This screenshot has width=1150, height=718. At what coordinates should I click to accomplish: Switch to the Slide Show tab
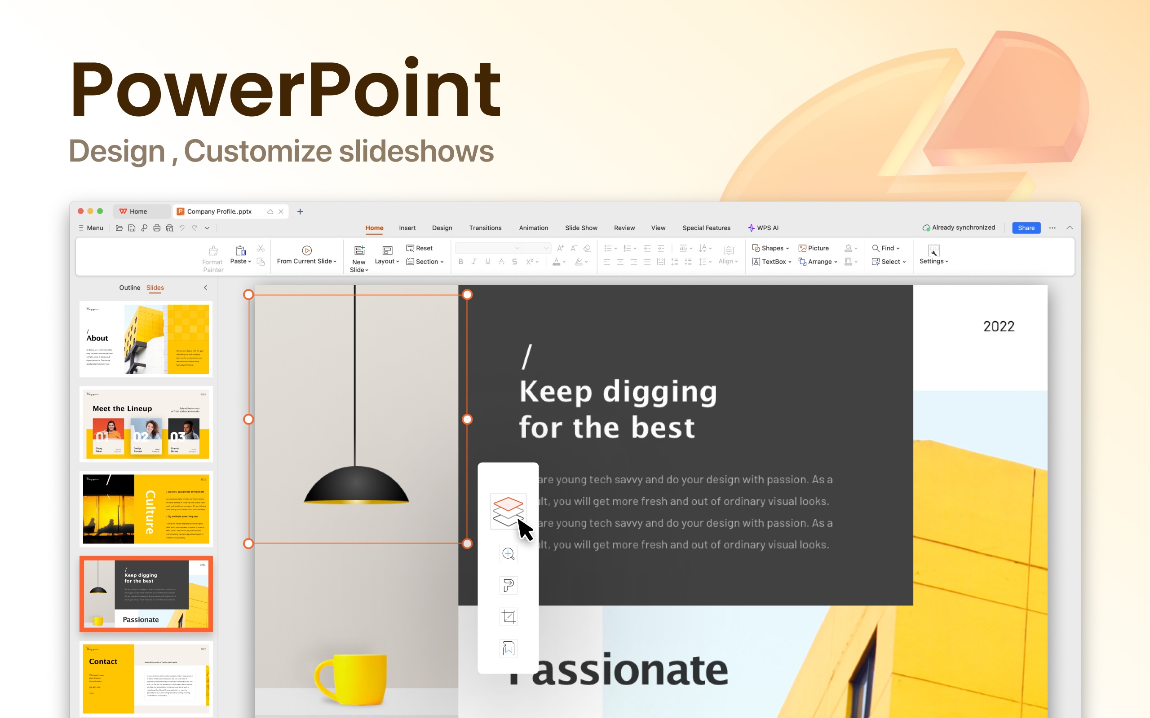[581, 228]
